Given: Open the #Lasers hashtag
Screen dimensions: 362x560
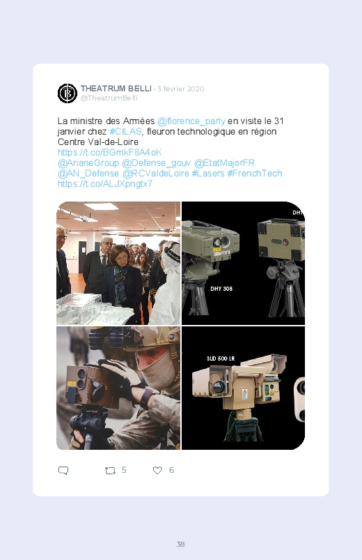Looking at the screenshot, I should tap(208, 174).
